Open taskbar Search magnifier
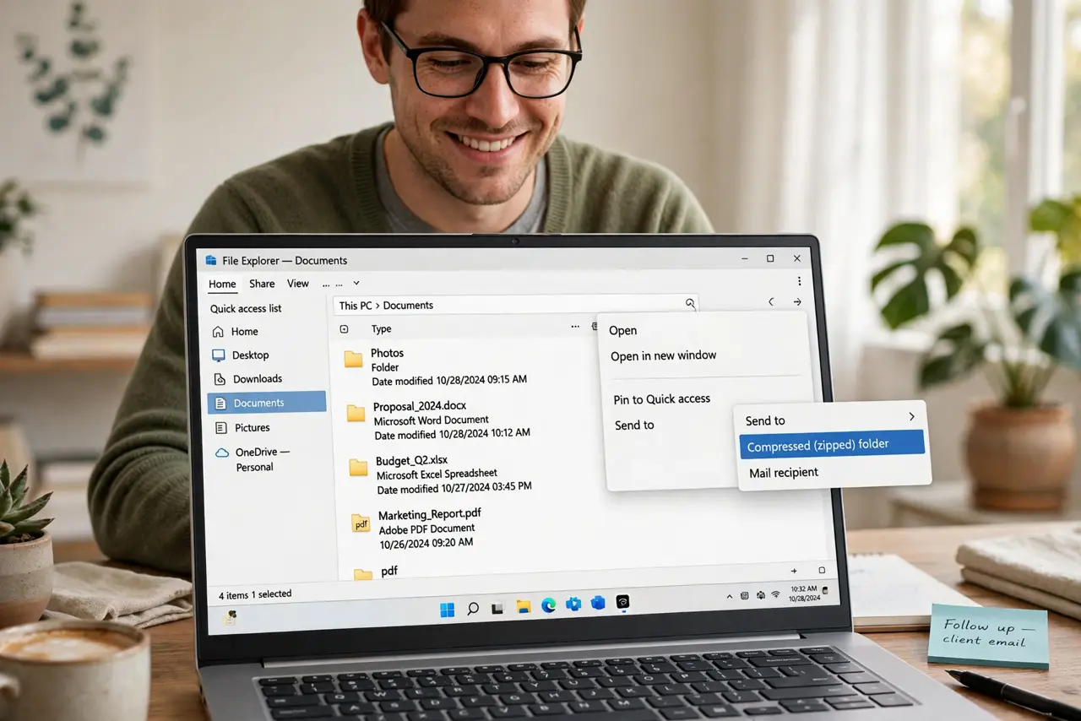 [473, 607]
